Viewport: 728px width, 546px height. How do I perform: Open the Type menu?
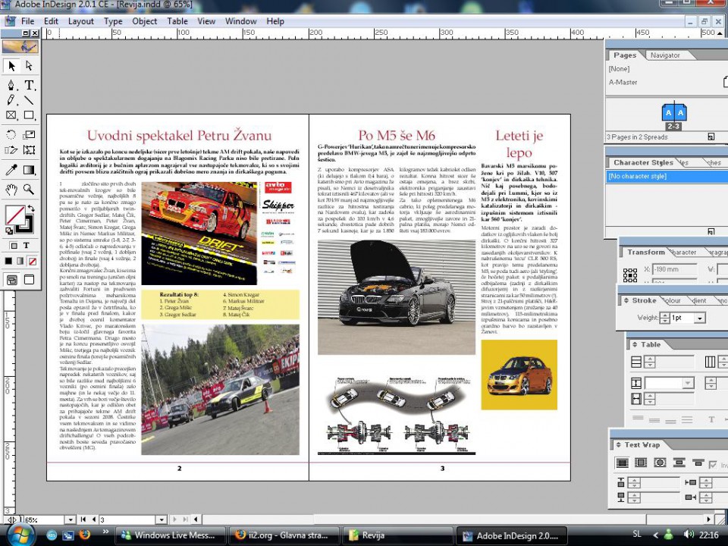(113, 21)
